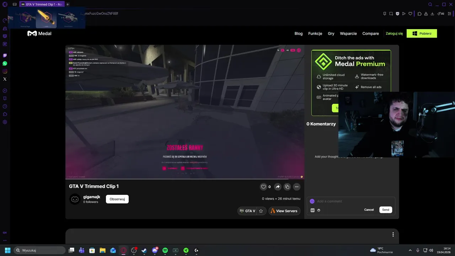Click the Zaloguj się link
455x256 pixels.
click(394, 33)
